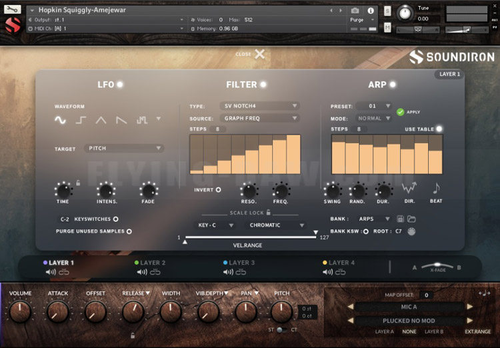Open the filter TYPE dropdown
This screenshot has width=500, height=348.
click(x=259, y=106)
